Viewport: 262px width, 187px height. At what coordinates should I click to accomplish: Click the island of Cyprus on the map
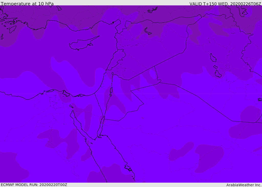[x=83, y=44]
